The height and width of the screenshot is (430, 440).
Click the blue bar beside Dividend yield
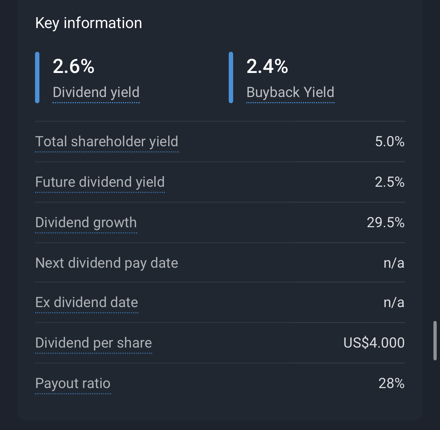(37, 78)
